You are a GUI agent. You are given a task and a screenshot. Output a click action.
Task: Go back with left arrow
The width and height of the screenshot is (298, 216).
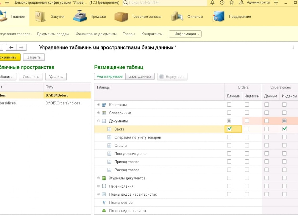[11, 48]
